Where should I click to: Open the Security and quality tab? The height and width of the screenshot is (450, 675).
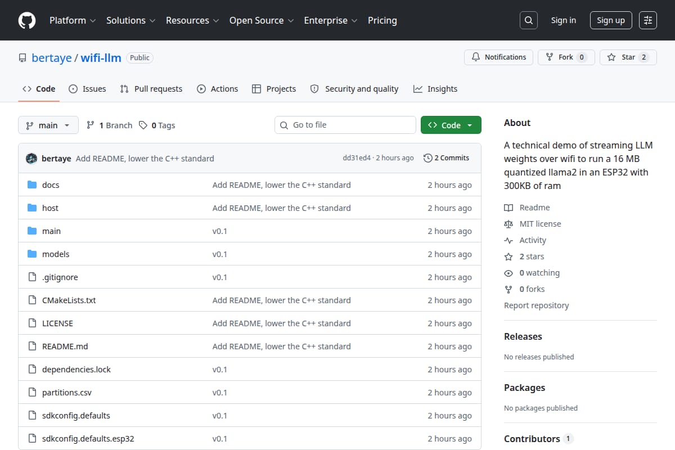354,89
